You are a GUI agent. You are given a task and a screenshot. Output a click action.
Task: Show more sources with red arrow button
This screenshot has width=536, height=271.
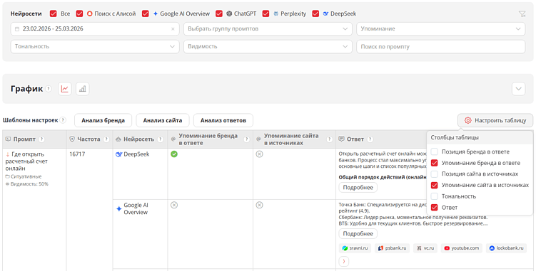coord(344,262)
